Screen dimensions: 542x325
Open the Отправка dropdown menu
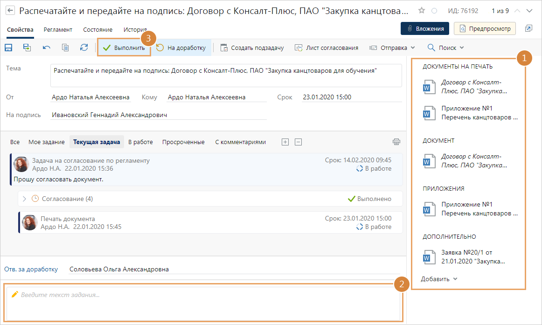(392, 48)
